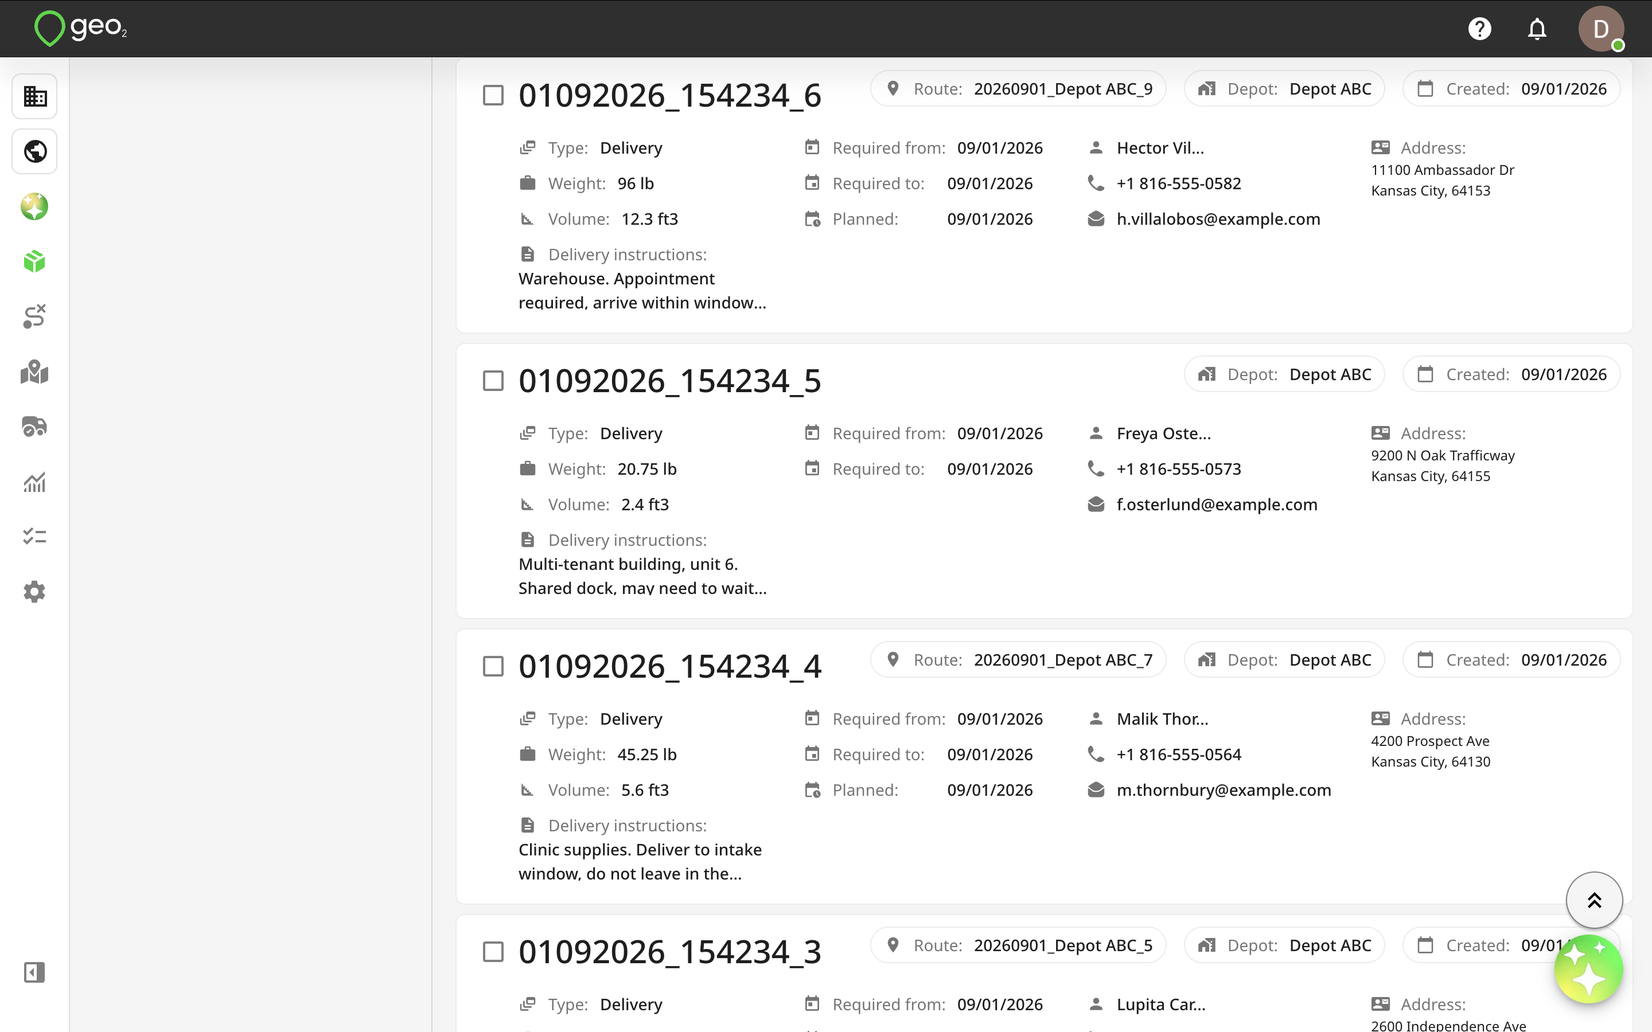Screen dimensions: 1652x1032
Task: Open the green star globe sidebar icon
Action: (x=35, y=207)
